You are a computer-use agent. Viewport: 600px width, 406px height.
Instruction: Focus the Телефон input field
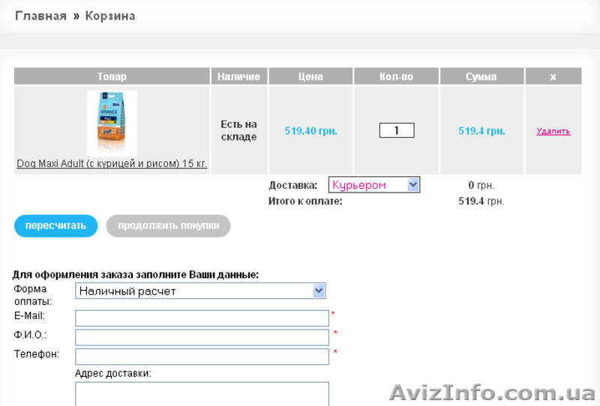tap(202, 357)
